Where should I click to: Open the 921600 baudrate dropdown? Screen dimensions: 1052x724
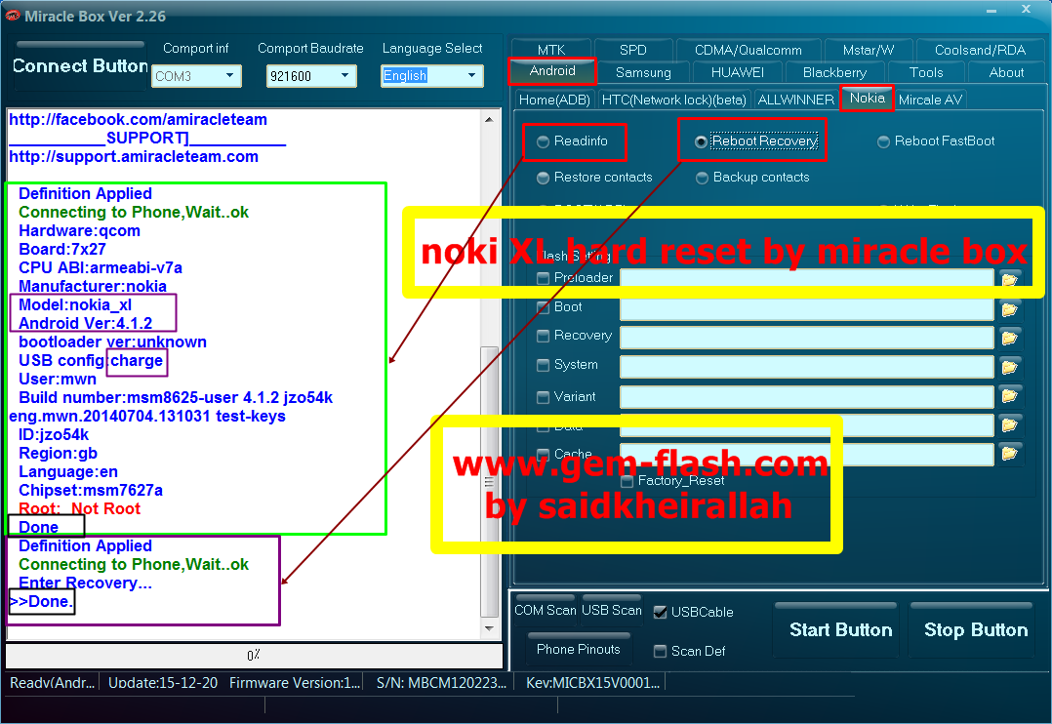[x=311, y=76]
